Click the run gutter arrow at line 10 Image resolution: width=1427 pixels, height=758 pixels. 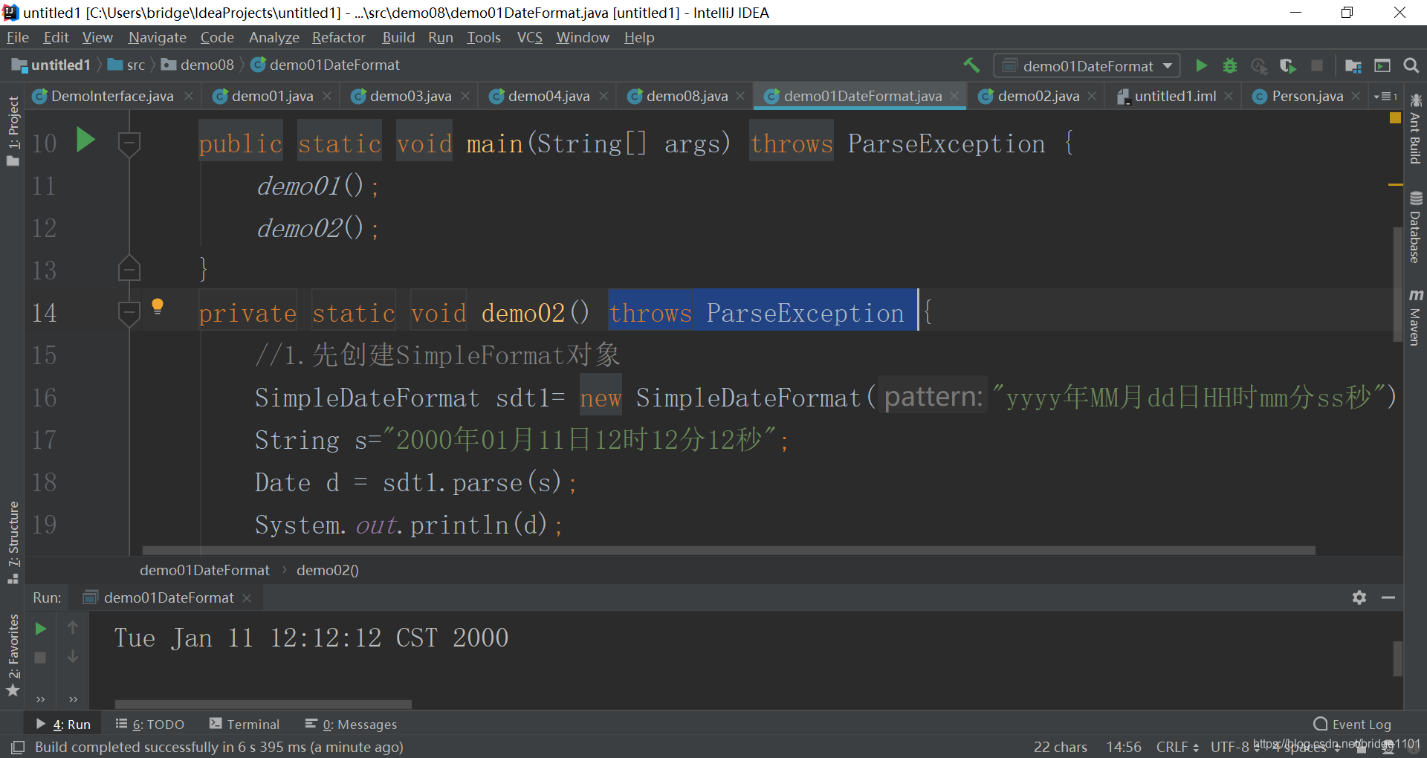pyautogui.click(x=85, y=140)
